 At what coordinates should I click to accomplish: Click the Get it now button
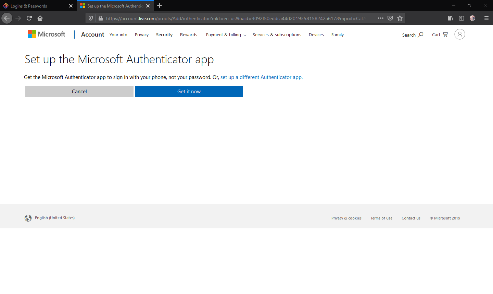pyautogui.click(x=189, y=91)
